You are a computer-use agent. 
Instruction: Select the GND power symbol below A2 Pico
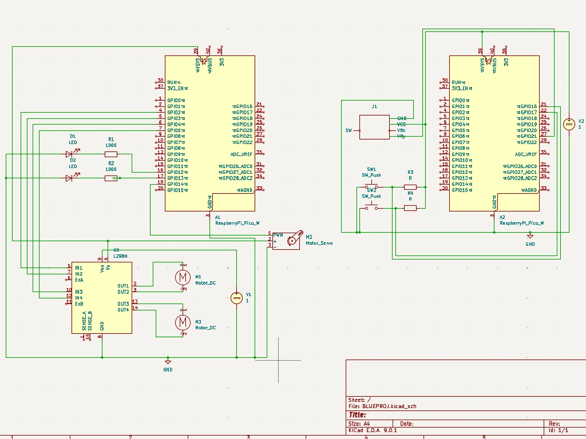(530, 236)
